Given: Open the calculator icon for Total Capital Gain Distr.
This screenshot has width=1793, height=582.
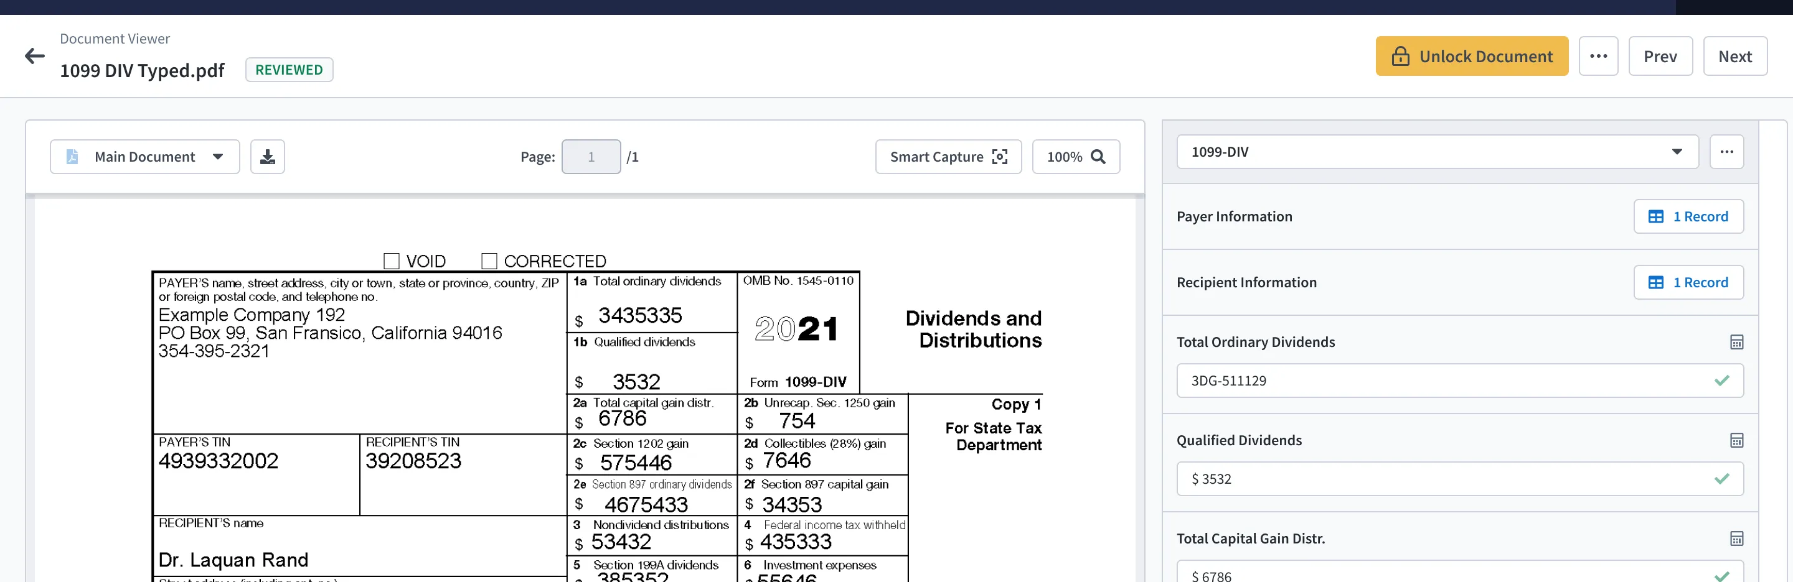Looking at the screenshot, I should tap(1736, 537).
